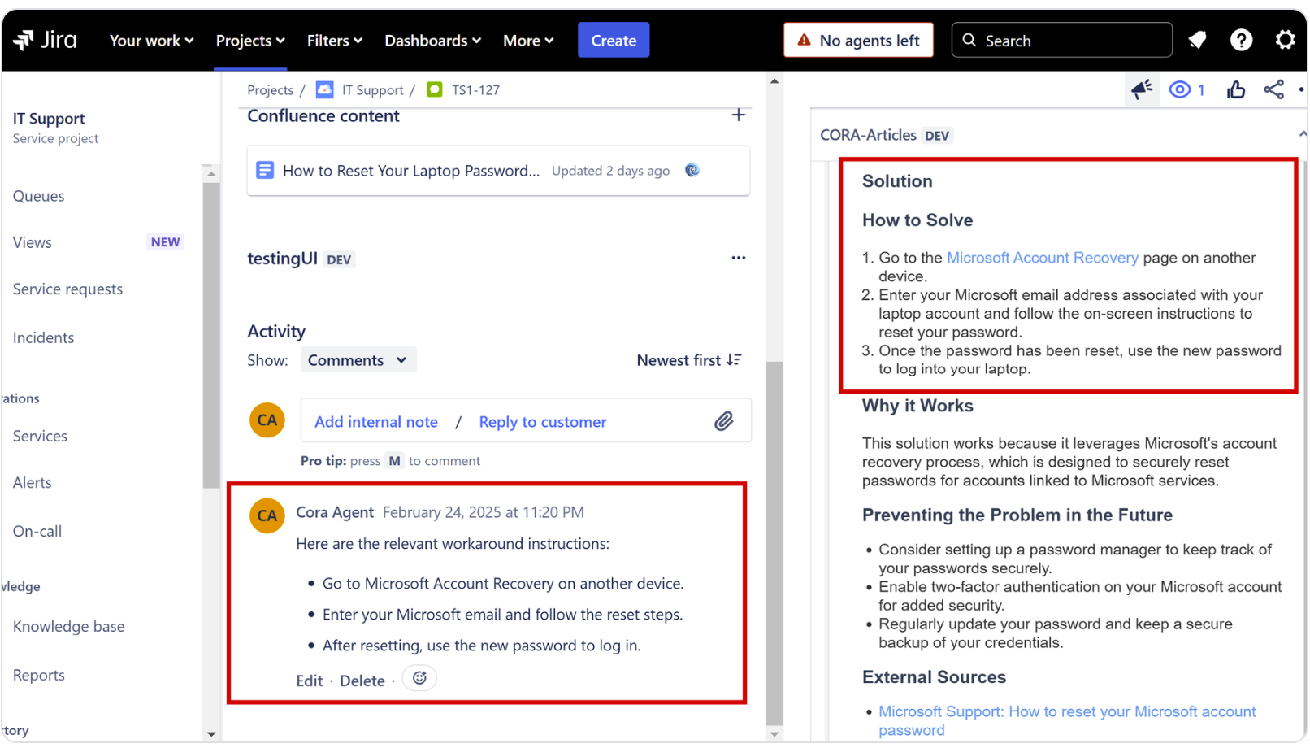Click sidebar scrollbar down arrow
Viewport: 1310px width, 748px height.
[x=211, y=734]
